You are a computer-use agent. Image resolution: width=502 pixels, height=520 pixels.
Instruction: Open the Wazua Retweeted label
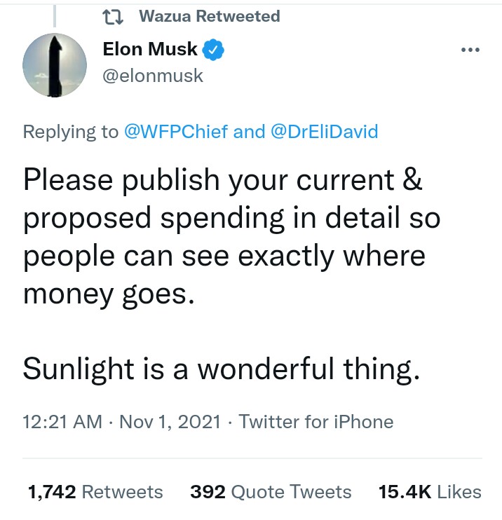tap(209, 16)
